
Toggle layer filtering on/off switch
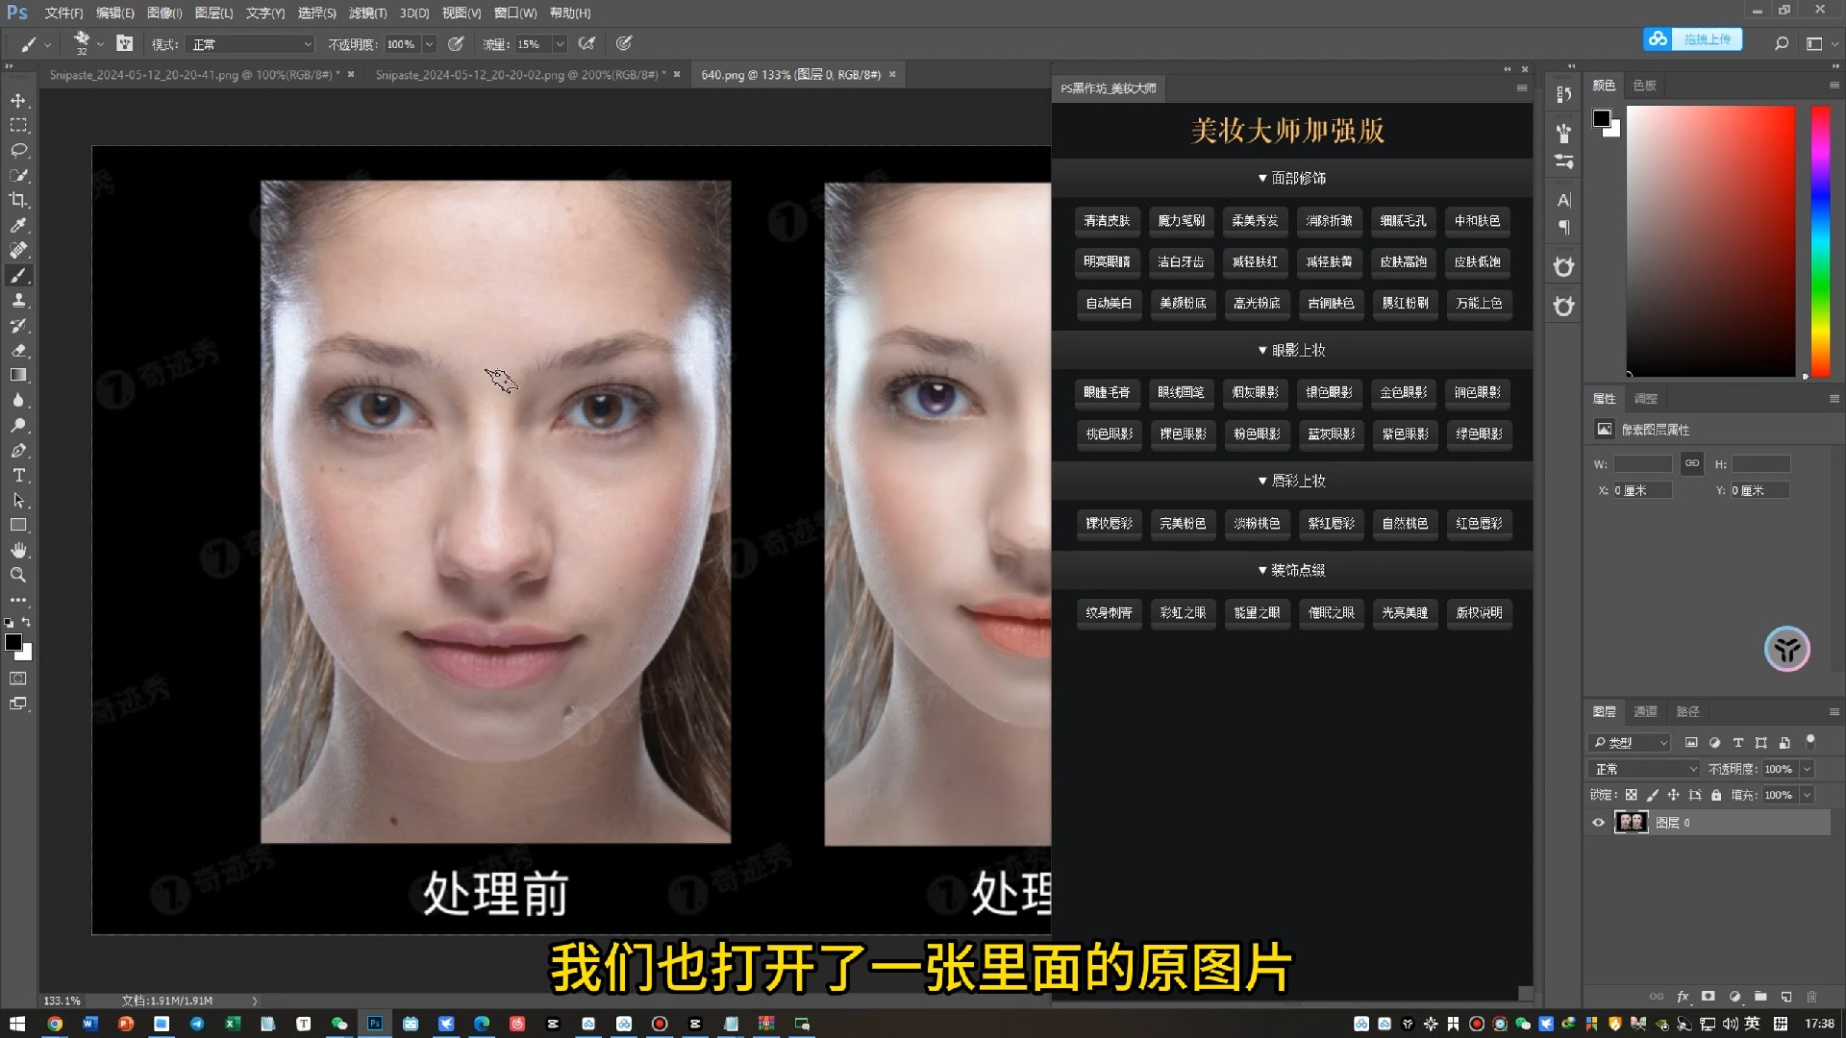[1810, 741]
